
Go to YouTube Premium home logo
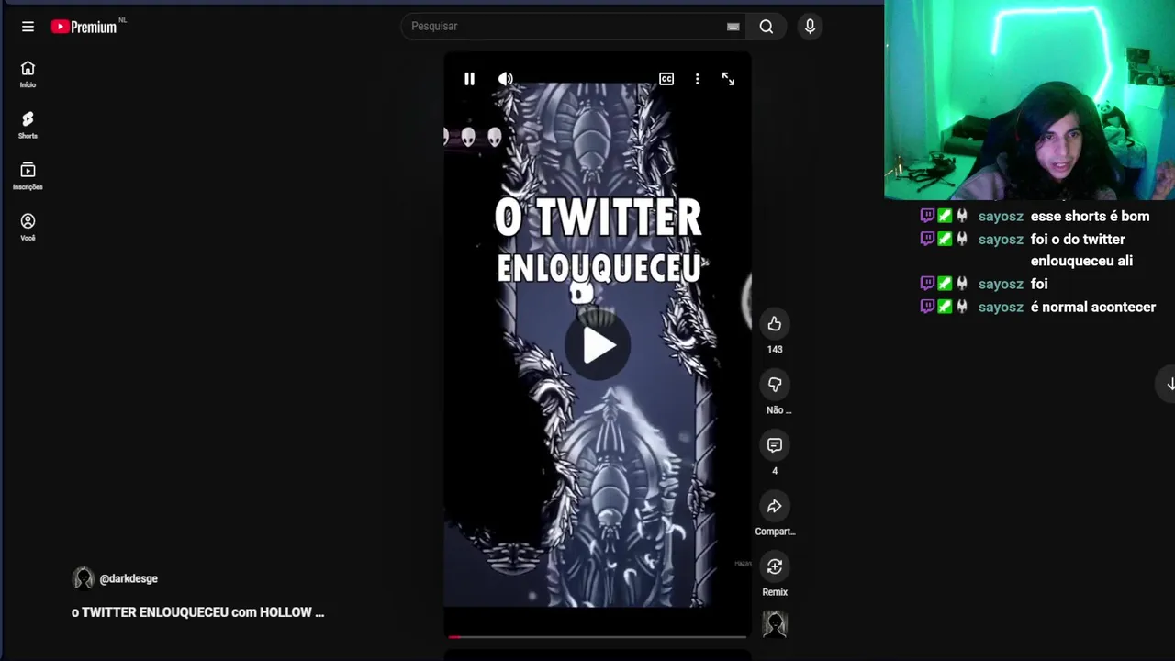(x=85, y=27)
